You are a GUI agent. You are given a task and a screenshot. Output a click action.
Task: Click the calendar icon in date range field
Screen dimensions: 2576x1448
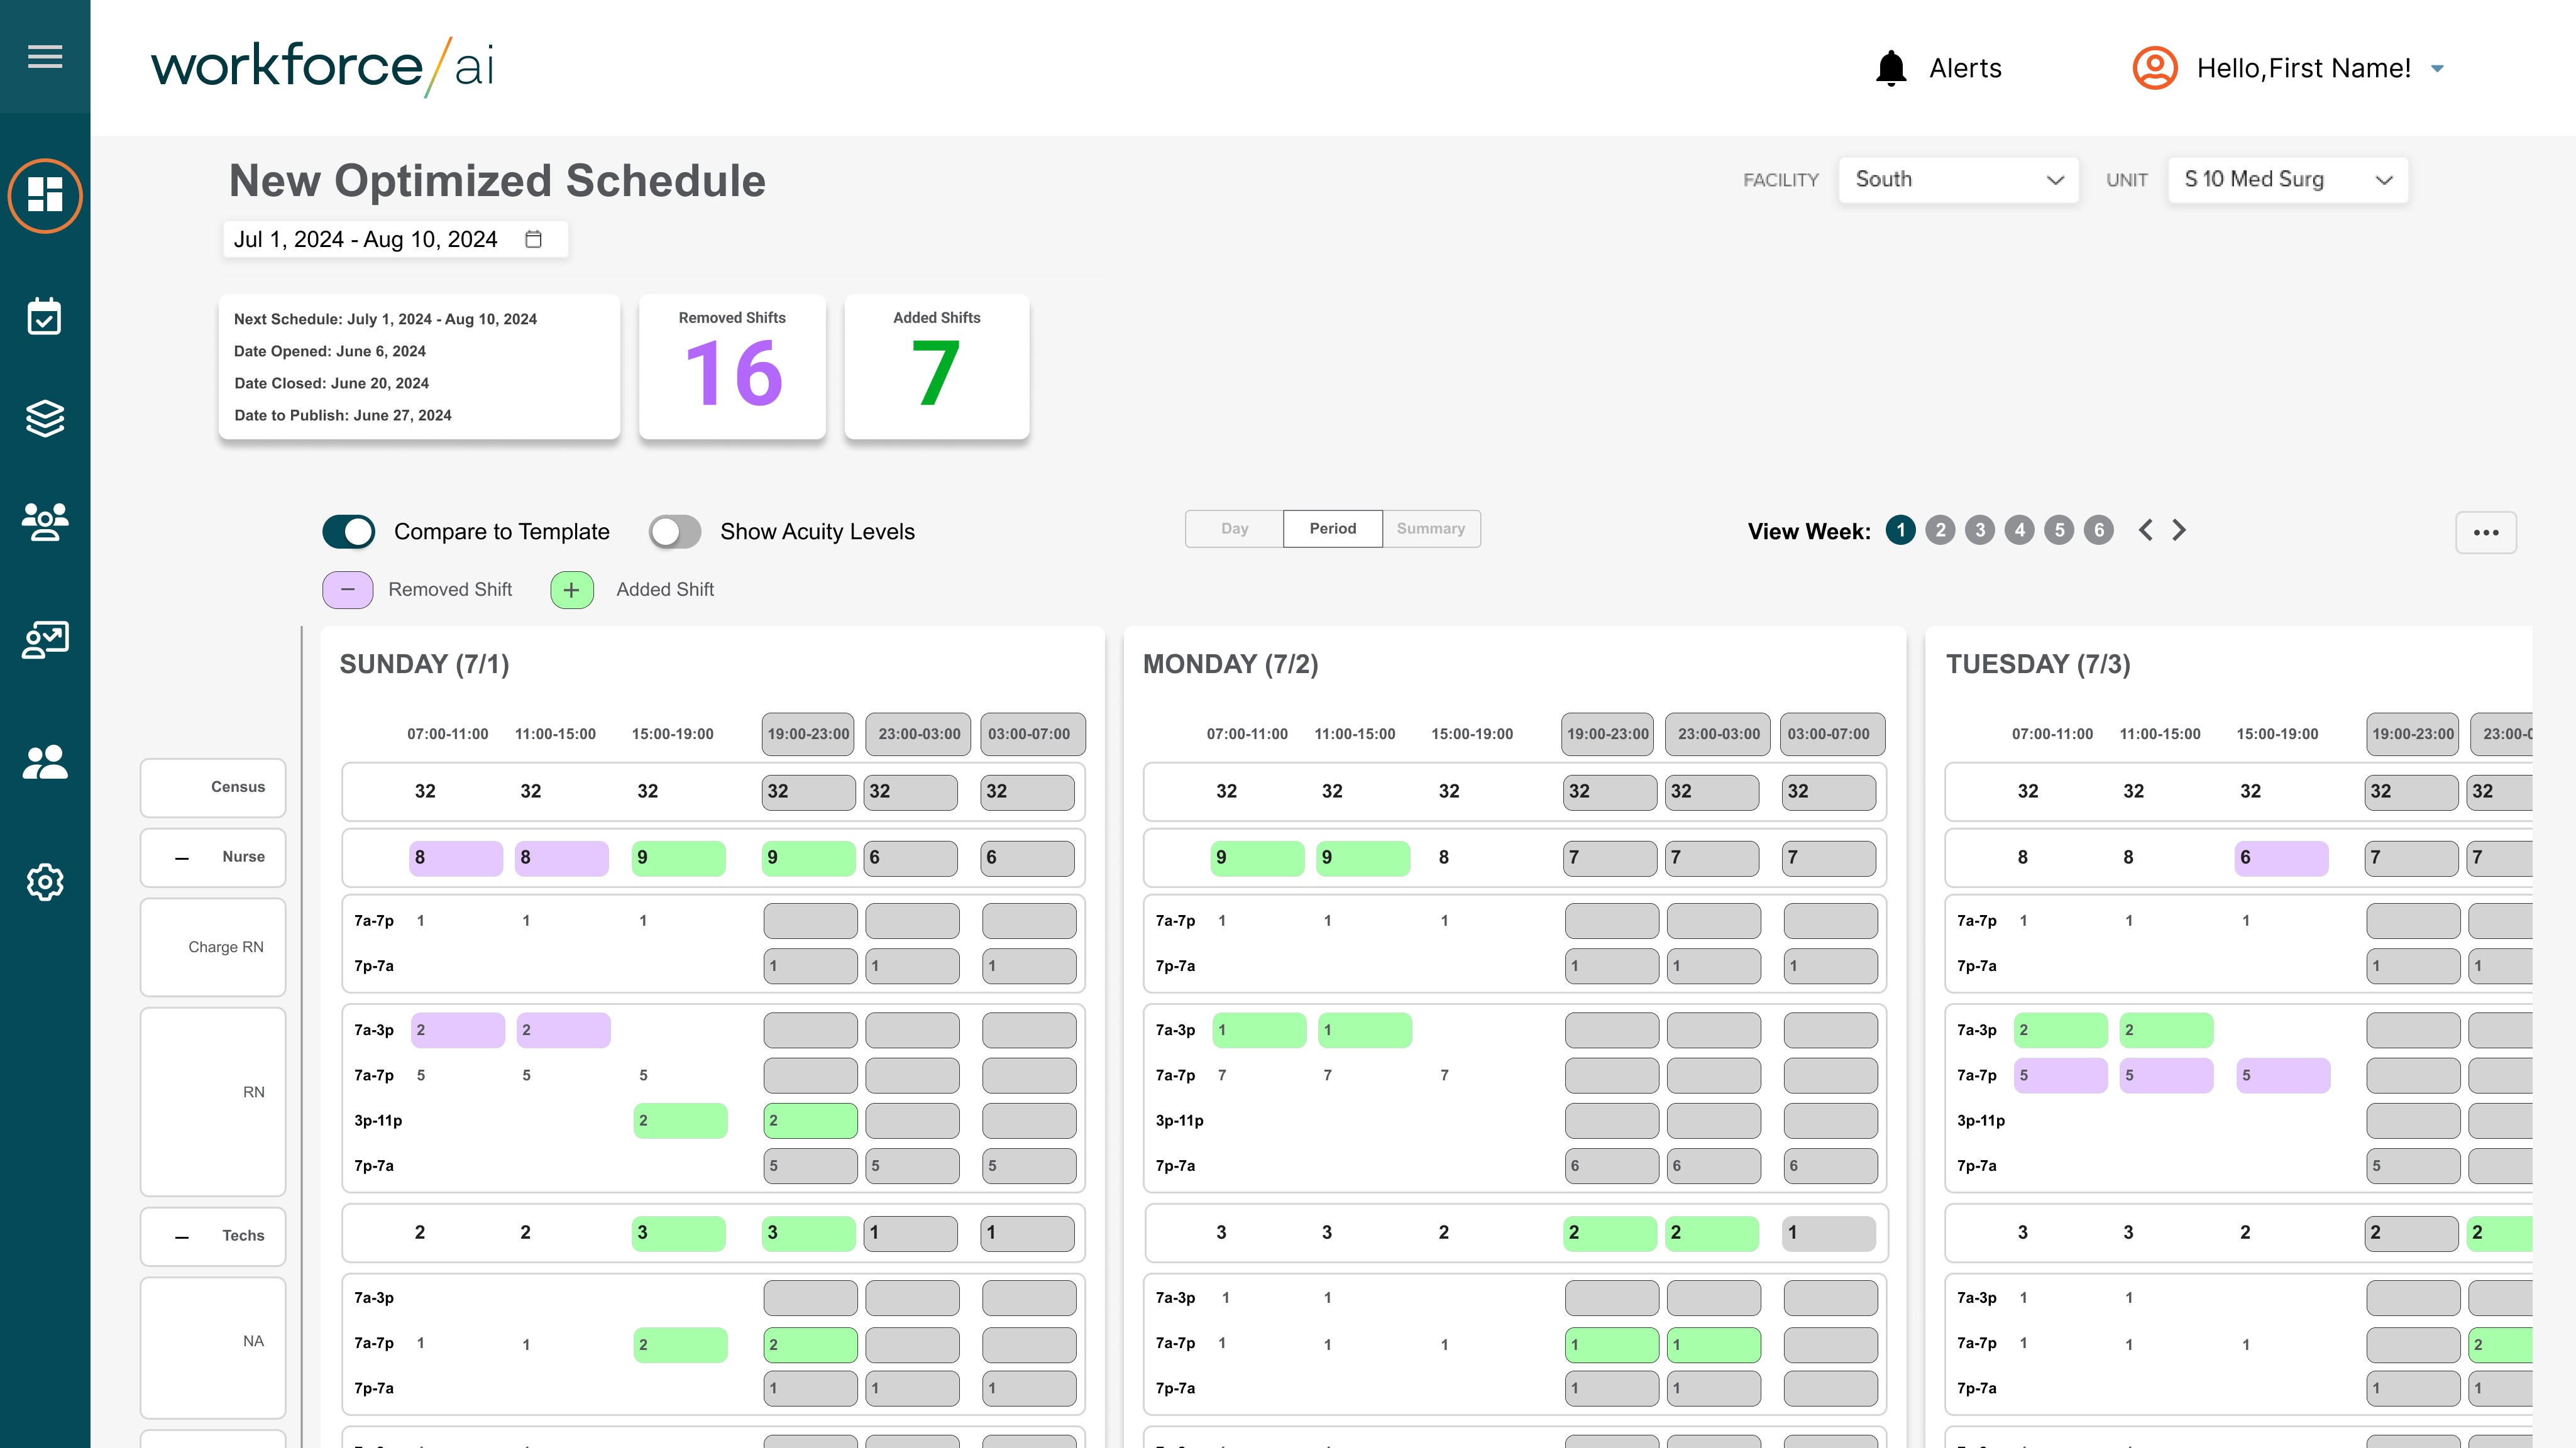pos(534,239)
